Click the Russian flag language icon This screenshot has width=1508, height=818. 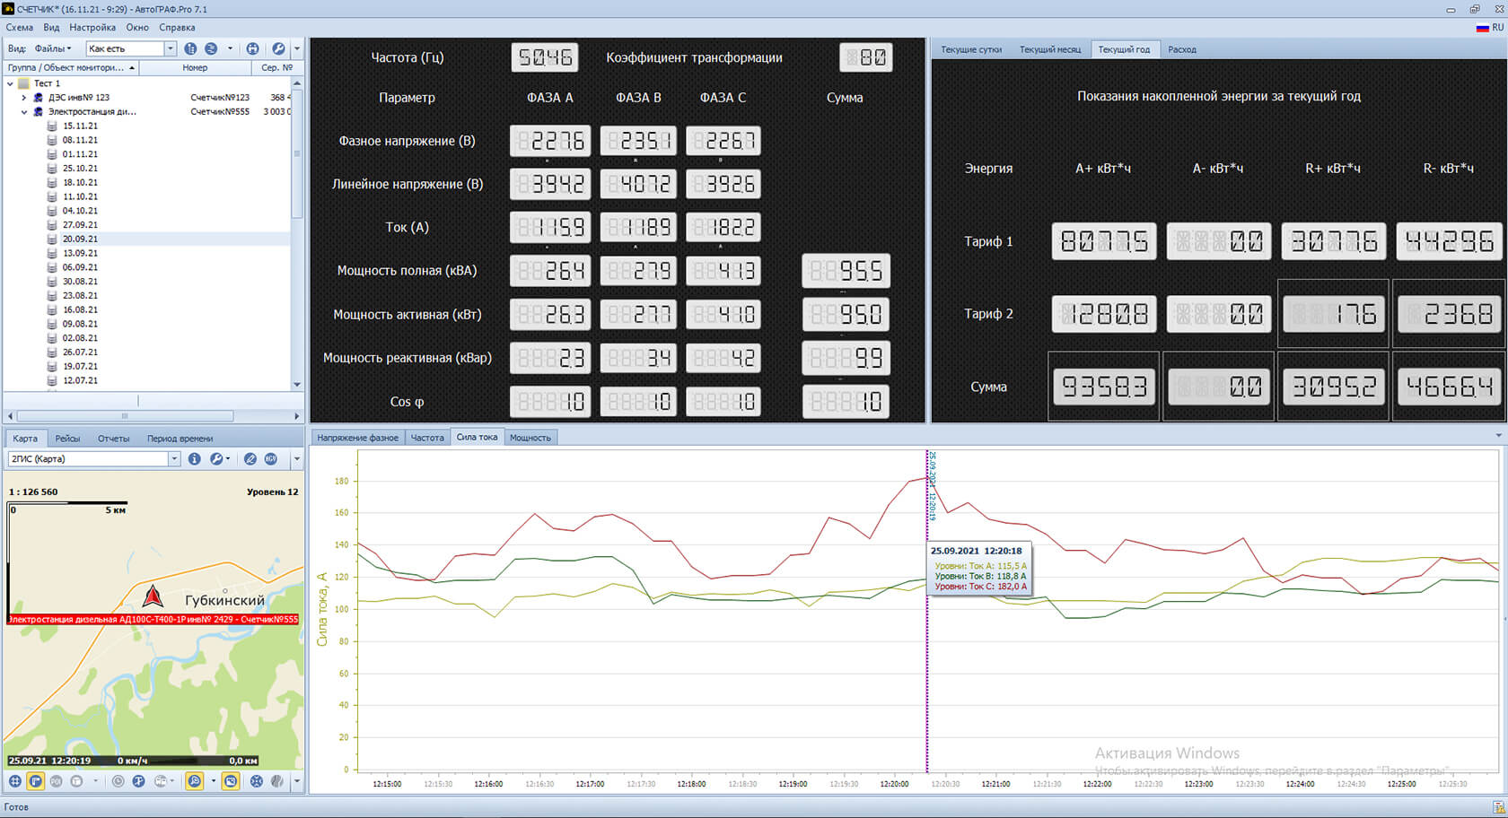1482,27
